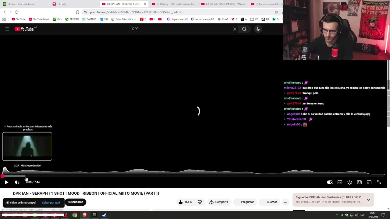Switch to theater mode view
The image size is (390, 219).
(359, 182)
